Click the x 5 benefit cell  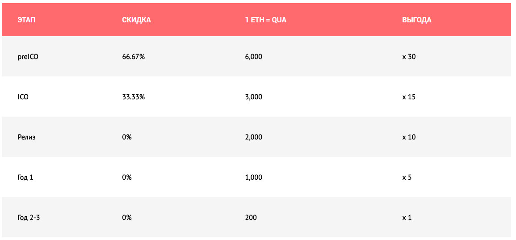pos(407,177)
